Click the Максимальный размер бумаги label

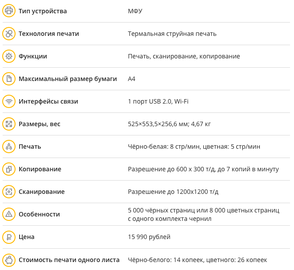pyautogui.click(x=68, y=79)
